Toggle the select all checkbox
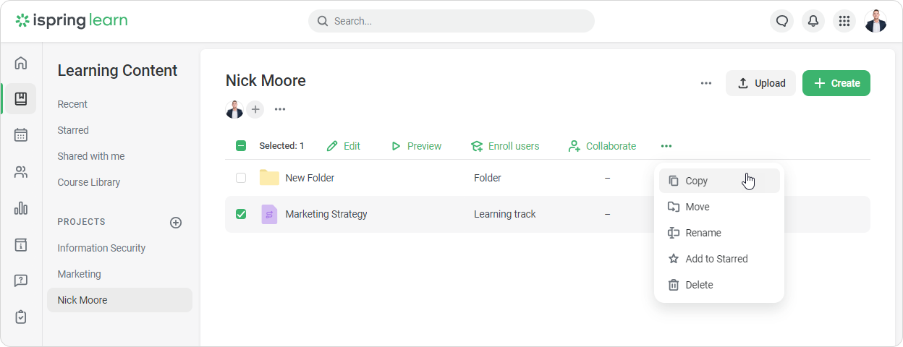Image resolution: width=903 pixels, height=347 pixels. (241, 146)
